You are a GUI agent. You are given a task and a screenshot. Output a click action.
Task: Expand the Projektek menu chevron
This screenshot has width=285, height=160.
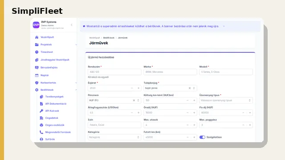76,44
